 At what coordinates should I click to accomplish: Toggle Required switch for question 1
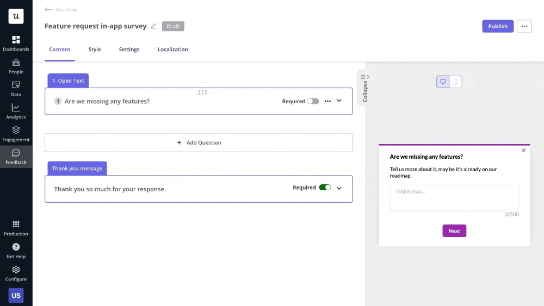coord(313,101)
